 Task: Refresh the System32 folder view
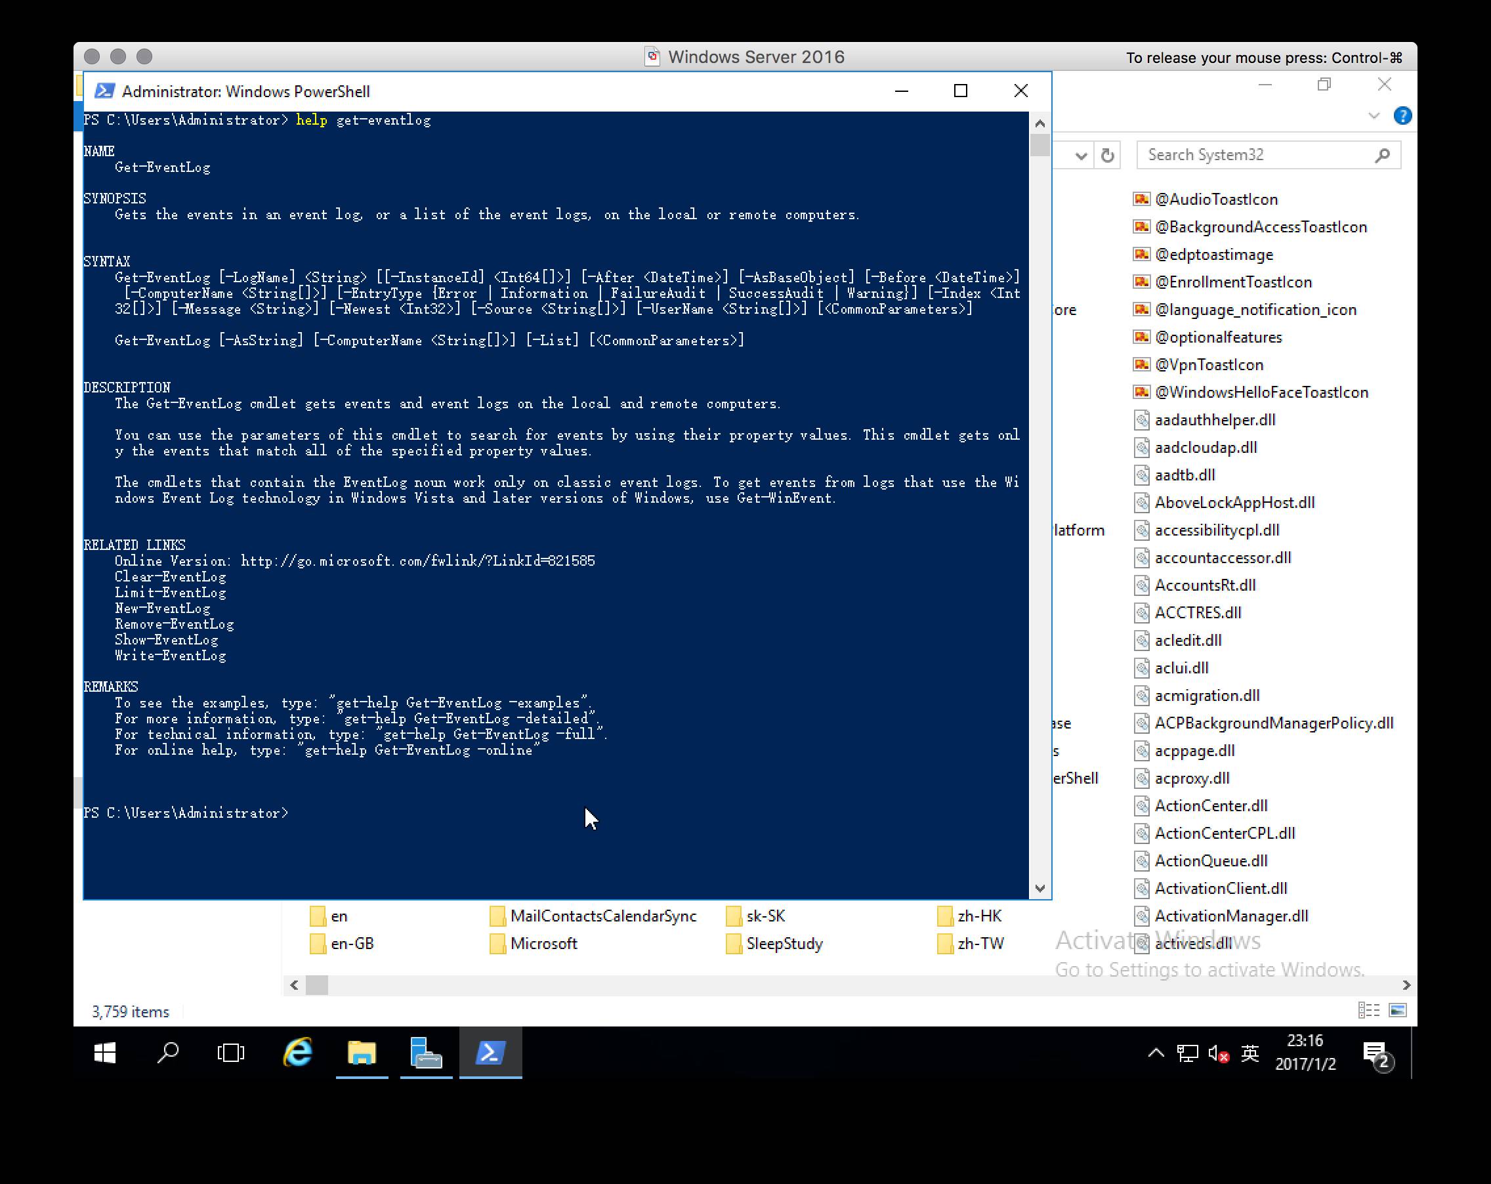1108,156
